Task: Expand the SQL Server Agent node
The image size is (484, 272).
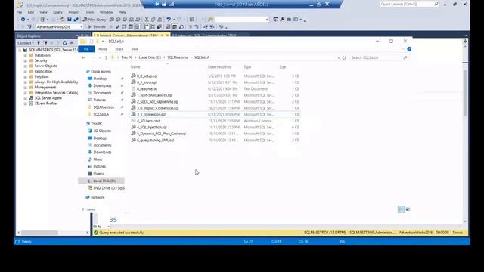Action: (25, 98)
